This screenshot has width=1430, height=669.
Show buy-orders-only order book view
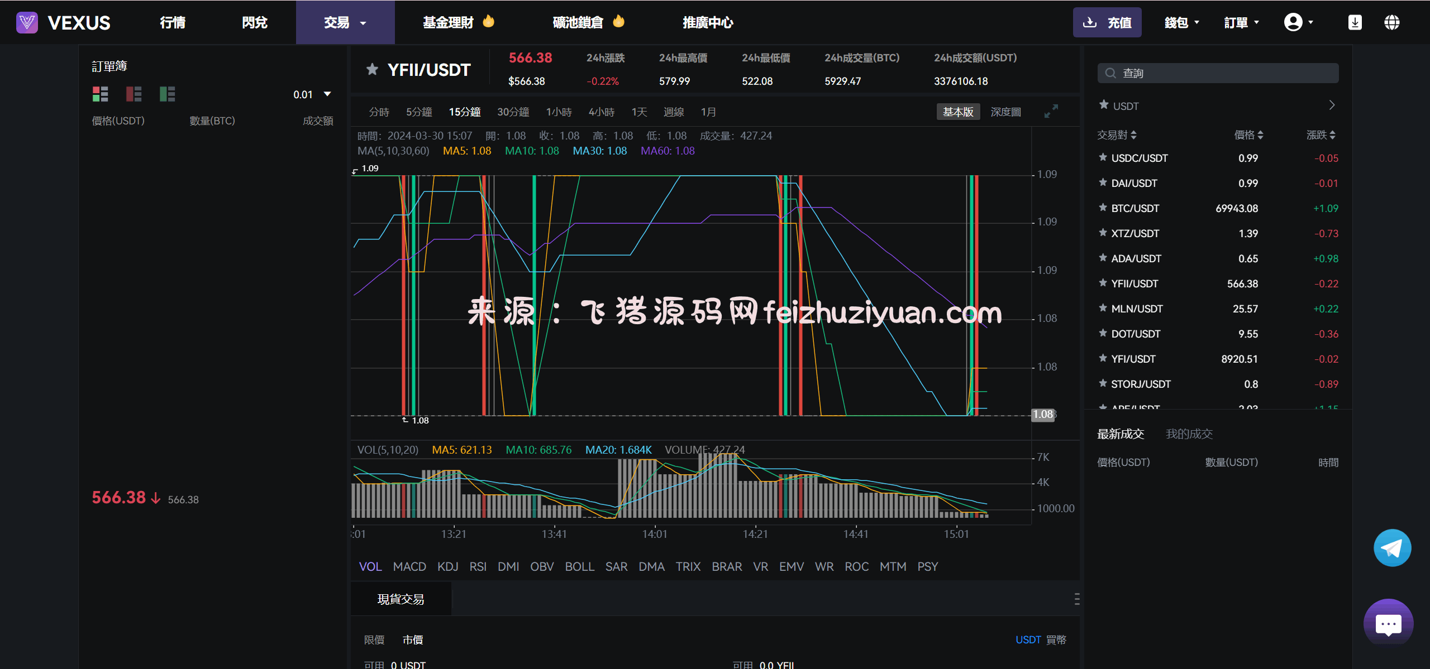[x=167, y=94]
